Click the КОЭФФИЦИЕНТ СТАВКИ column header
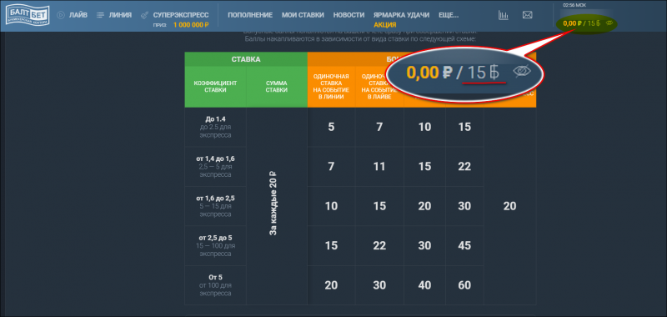Image resolution: width=667 pixels, height=317 pixels. pos(215,87)
